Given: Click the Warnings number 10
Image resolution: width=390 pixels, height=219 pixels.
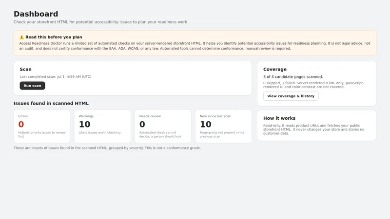Looking at the screenshot, I should (84, 124).
